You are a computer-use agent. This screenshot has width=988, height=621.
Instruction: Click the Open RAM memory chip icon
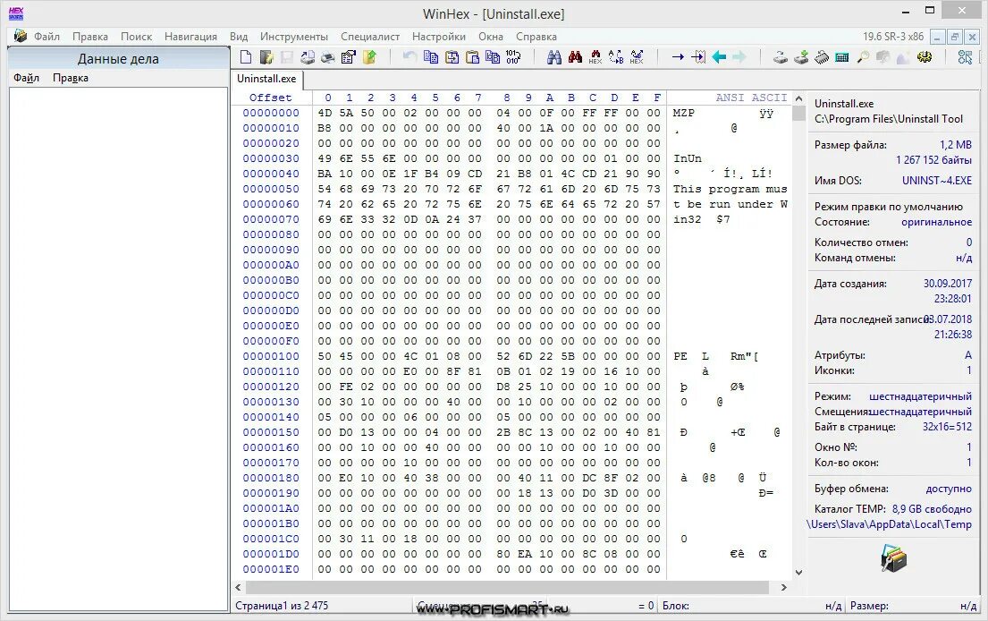tap(822, 57)
